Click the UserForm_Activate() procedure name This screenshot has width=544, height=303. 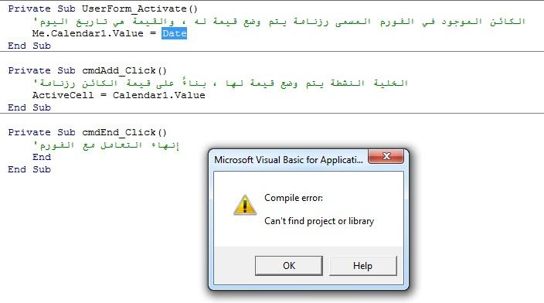pos(139,9)
